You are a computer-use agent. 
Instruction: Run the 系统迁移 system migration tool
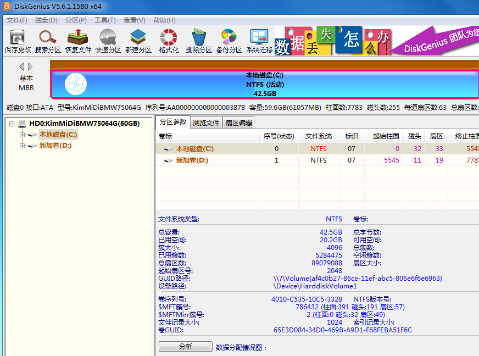259,41
